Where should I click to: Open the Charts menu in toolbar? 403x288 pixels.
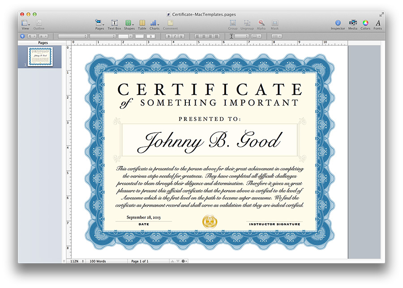[x=154, y=23]
